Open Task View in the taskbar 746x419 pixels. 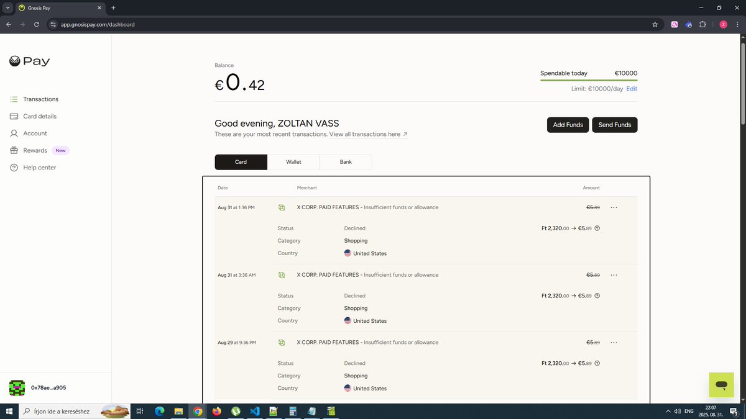pos(140,411)
